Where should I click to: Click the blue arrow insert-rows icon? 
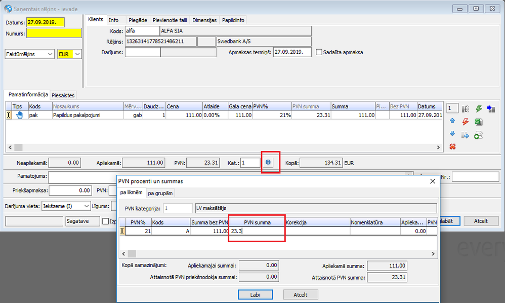(x=491, y=109)
